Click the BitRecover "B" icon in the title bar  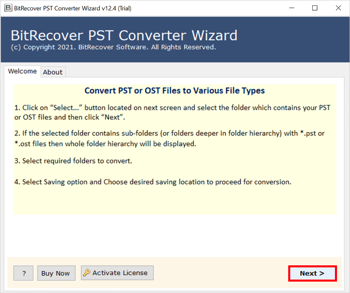click(x=8, y=8)
